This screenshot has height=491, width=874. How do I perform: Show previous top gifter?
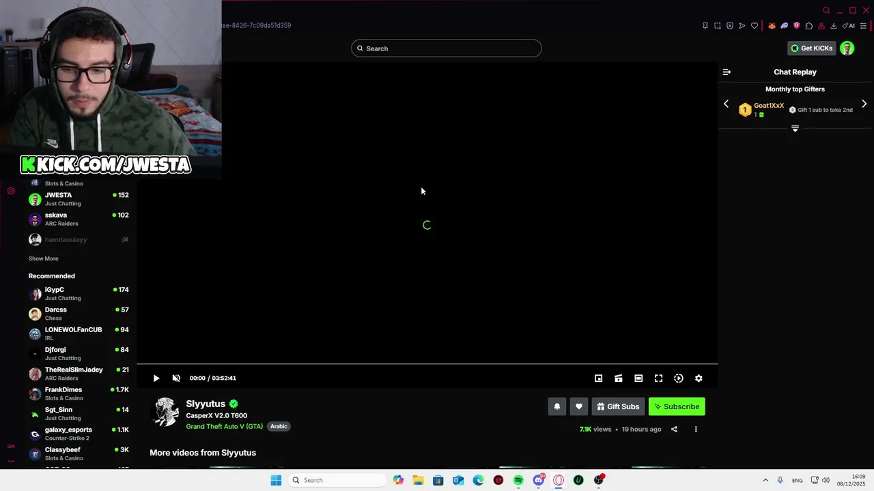pos(726,104)
